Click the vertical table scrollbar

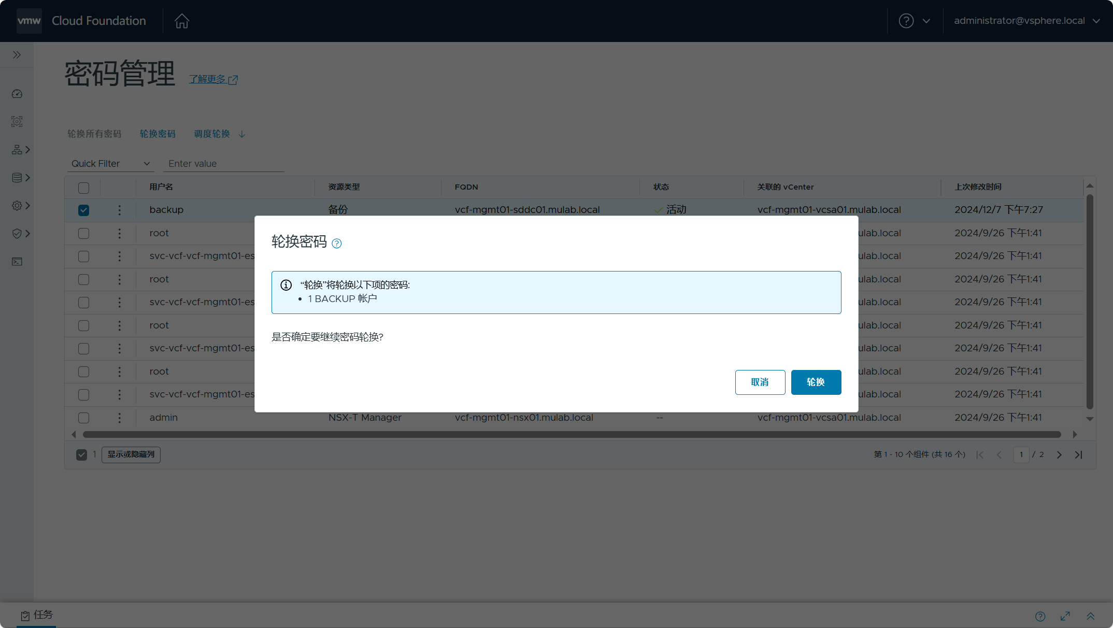click(1090, 302)
